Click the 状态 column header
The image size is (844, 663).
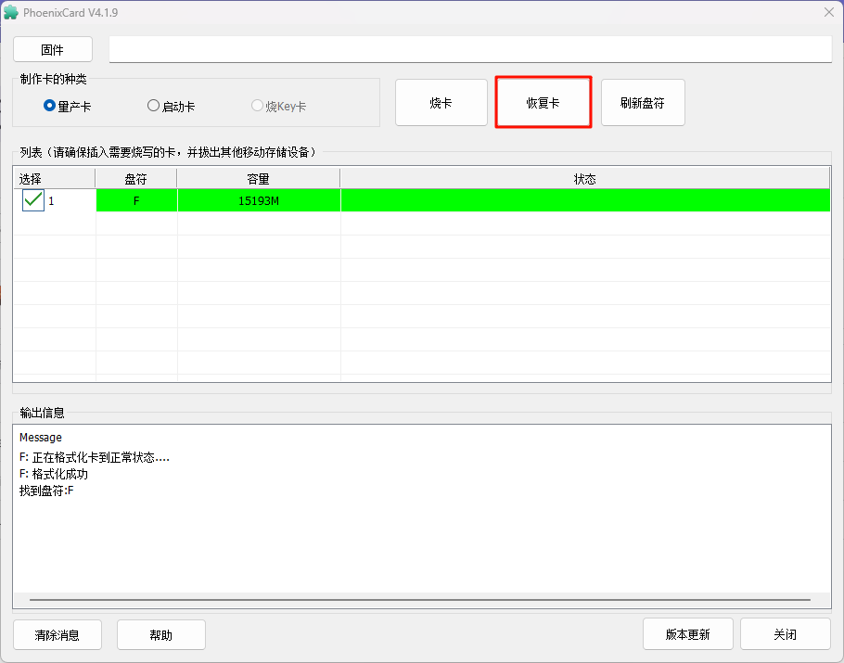click(x=584, y=179)
